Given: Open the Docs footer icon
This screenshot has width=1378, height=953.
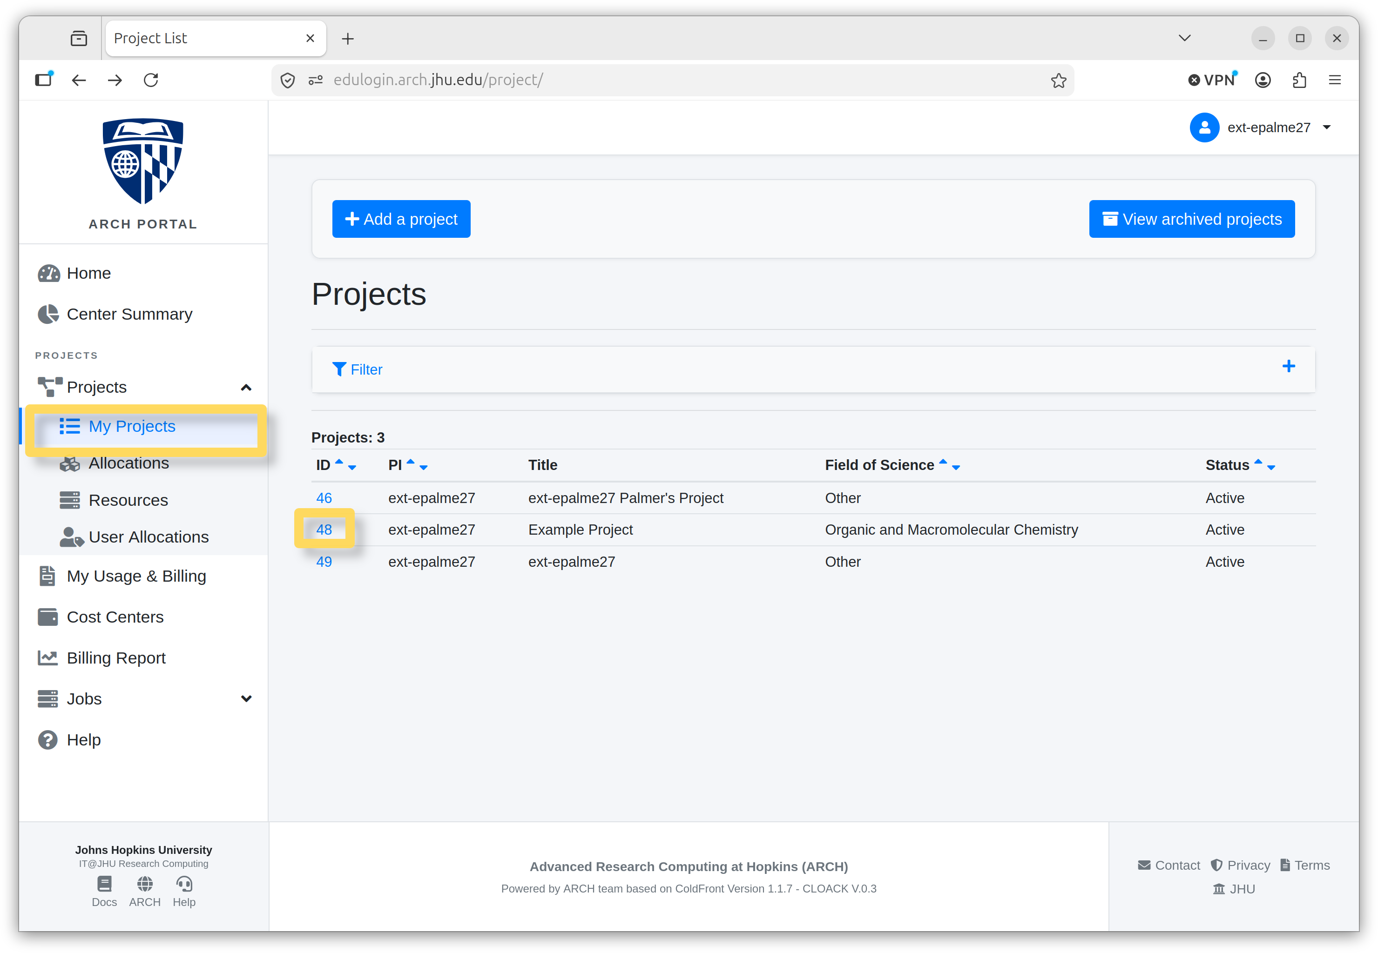Looking at the screenshot, I should 104,892.
